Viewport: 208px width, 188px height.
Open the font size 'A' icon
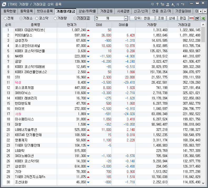tap(173, 4)
